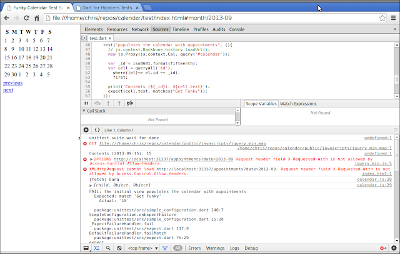
Task: Open the Resources panel
Action: (117, 29)
